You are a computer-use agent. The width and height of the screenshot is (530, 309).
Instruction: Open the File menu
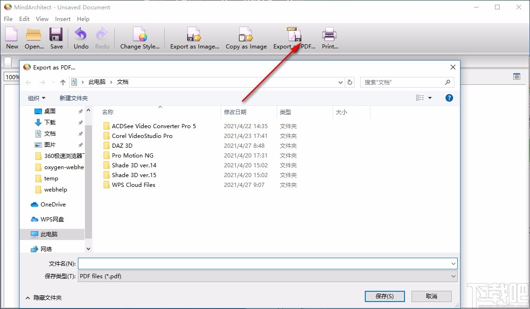pos(8,19)
